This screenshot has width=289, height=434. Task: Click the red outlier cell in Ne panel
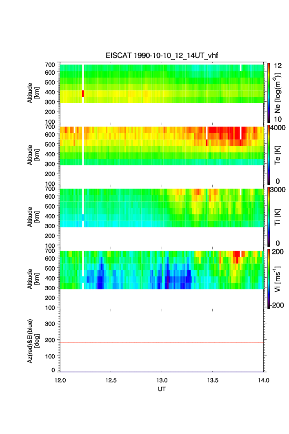click(x=83, y=93)
